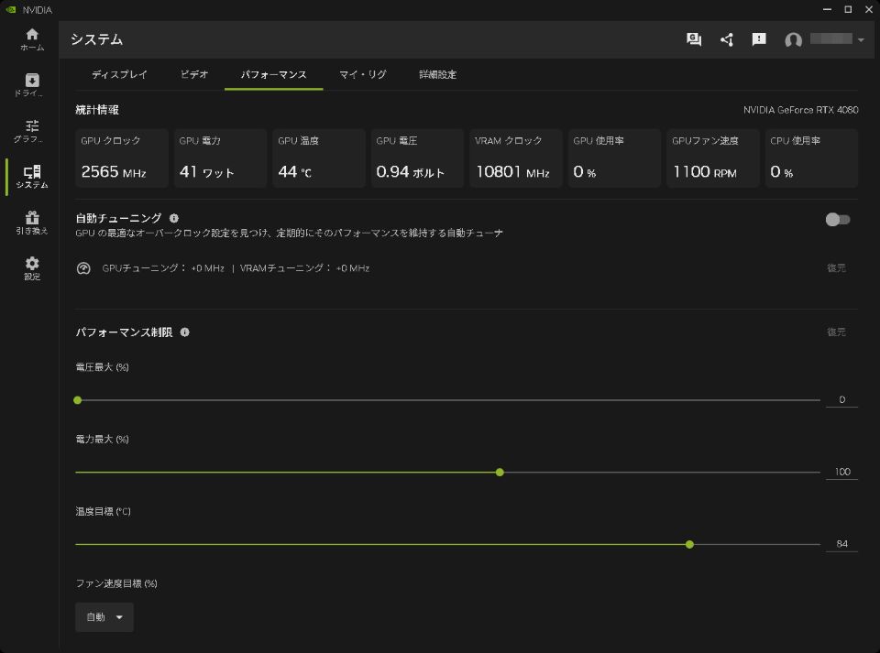The image size is (880, 653).
Task: Click the GPU 使用率 0 % card
Action: click(x=614, y=158)
